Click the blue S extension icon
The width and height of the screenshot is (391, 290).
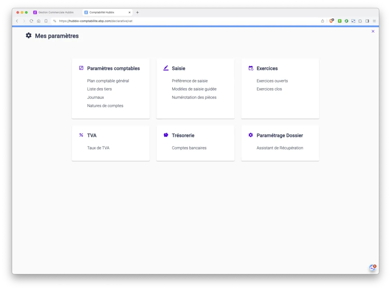click(x=353, y=21)
